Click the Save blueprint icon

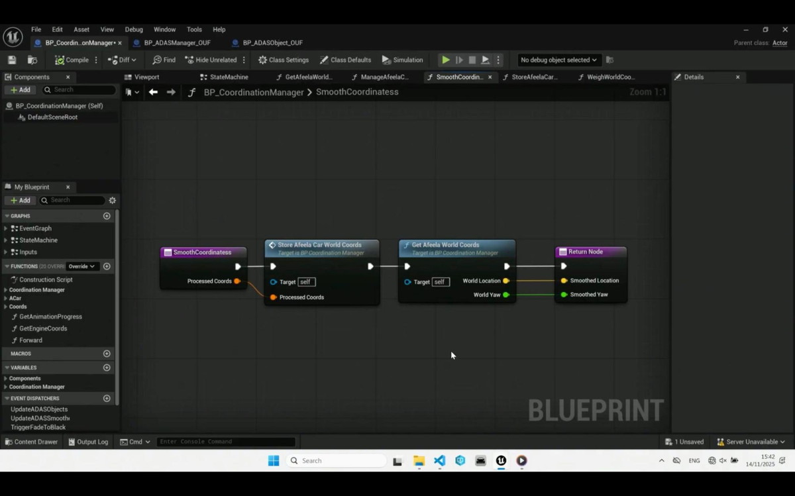tap(12, 60)
